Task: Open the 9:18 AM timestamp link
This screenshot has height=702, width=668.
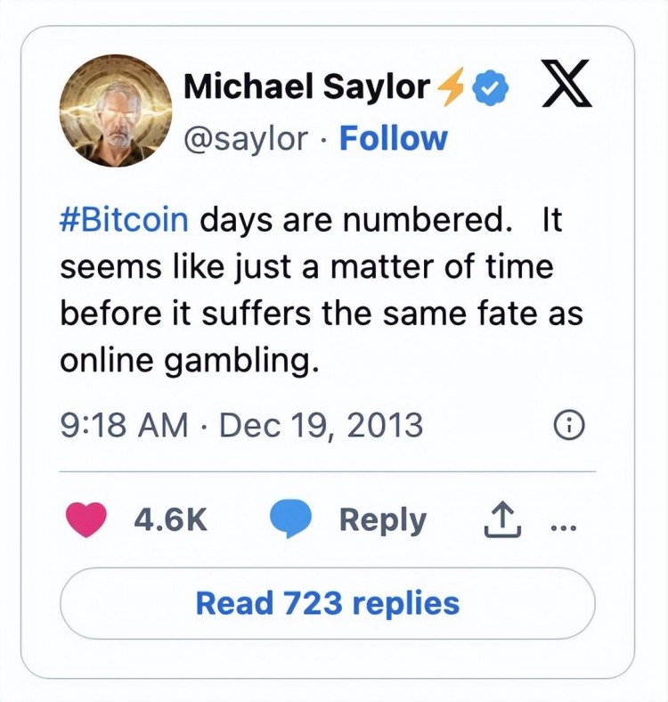Action: [x=124, y=425]
